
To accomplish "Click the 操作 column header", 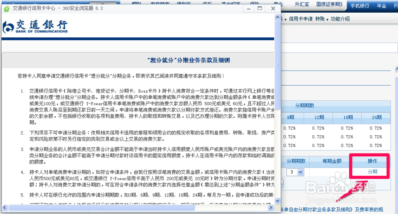I will pos(373,161).
